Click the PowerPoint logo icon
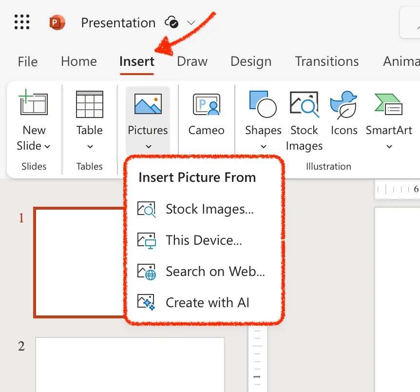 (x=57, y=22)
